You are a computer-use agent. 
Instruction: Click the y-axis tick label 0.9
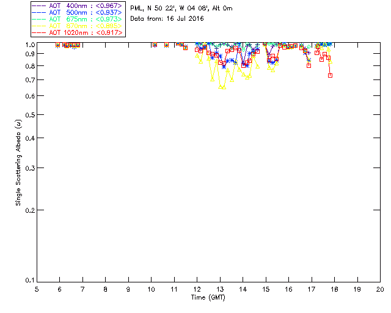(x=30, y=54)
